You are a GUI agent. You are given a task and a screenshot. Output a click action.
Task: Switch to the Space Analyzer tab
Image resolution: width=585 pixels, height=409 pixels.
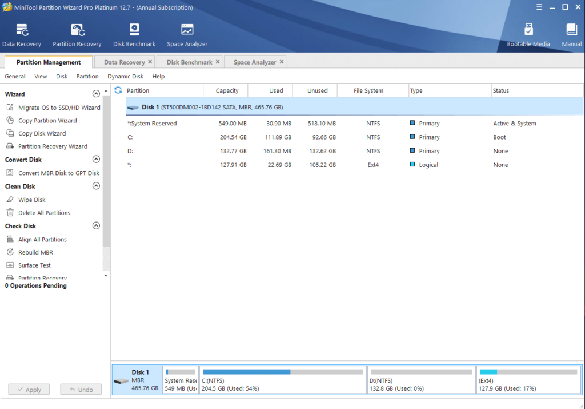pyautogui.click(x=255, y=62)
